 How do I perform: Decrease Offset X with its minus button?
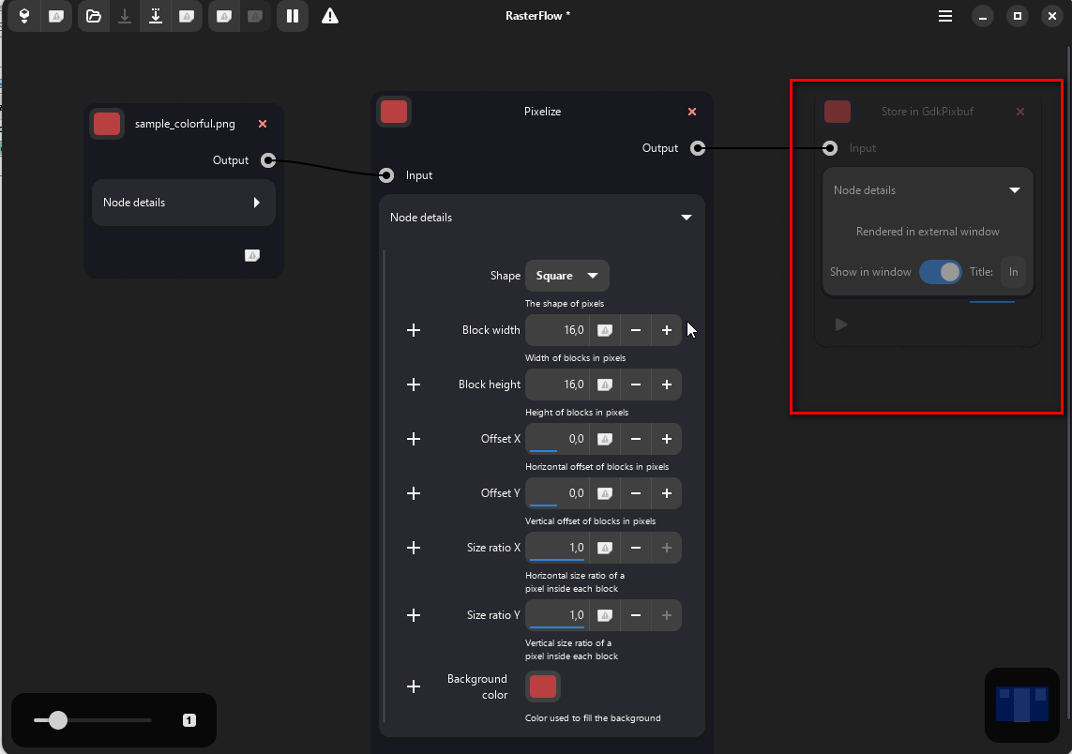tap(636, 439)
